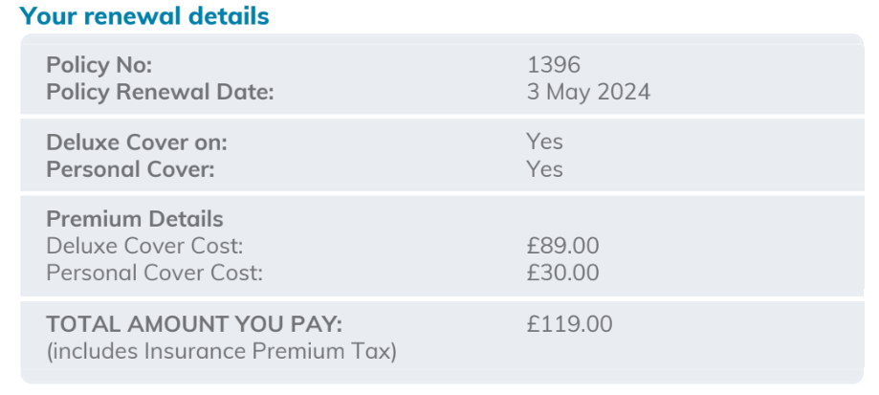Click the policy number 1396
The height and width of the screenshot is (395, 879).
pos(554,65)
